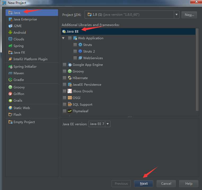202x190 pixels.
Task: Click the Struts 2 gear icon
Action: (x=80, y=51)
